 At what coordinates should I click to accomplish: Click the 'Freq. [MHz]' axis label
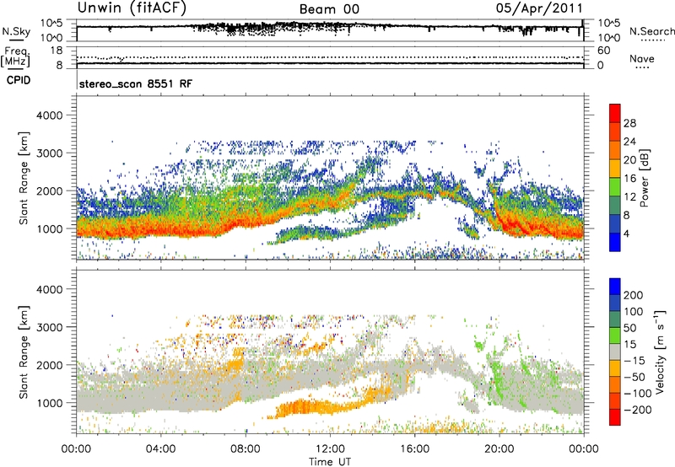(15, 57)
